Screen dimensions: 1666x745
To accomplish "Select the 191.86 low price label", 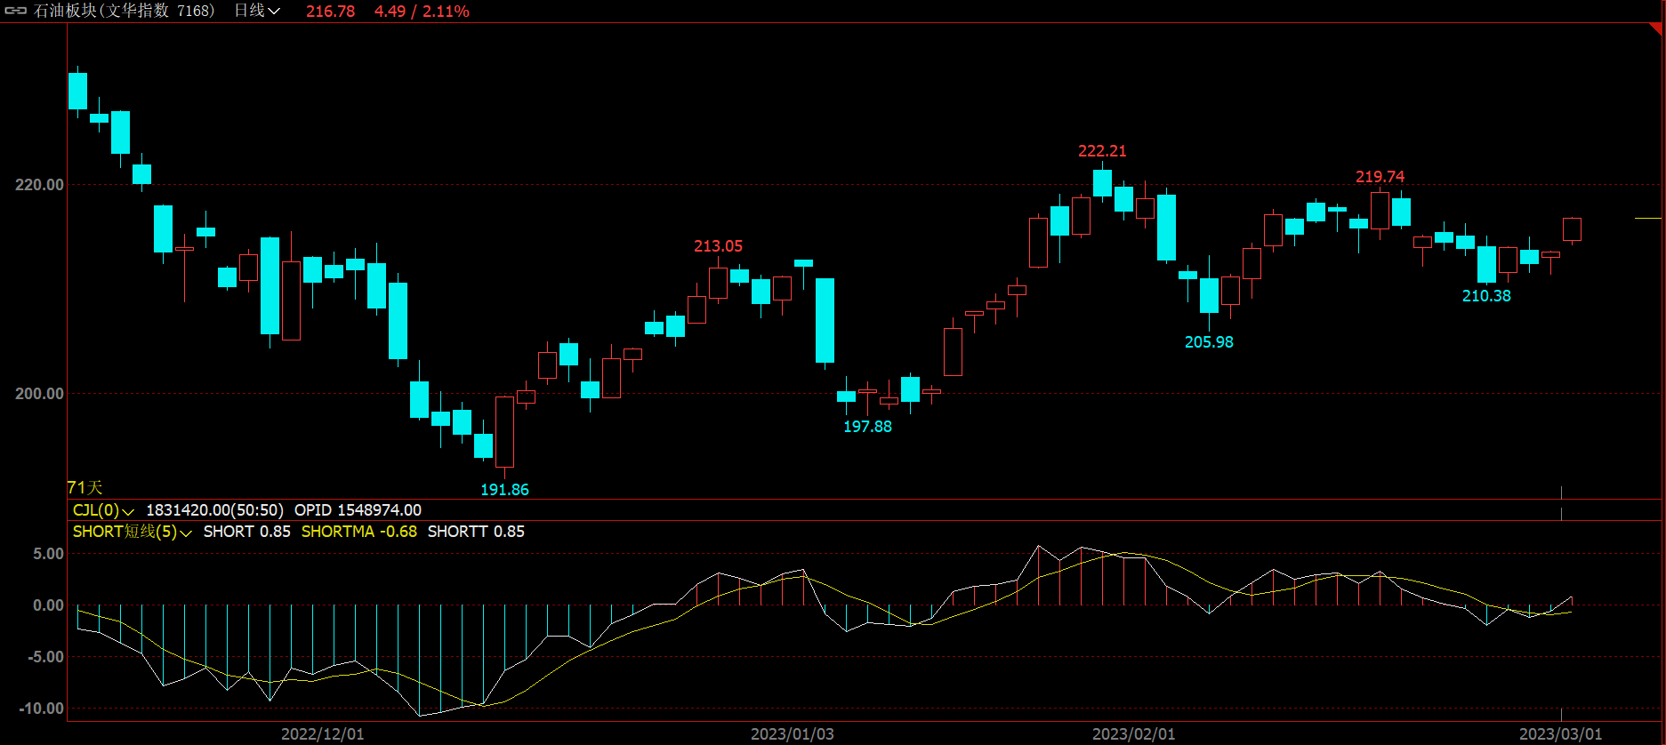I will click(504, 490).
